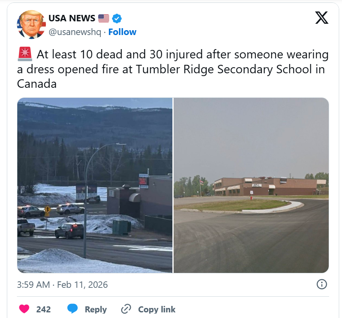Screen dimensions: 342x318
Task: Open the brick school building photo
Action: point(251,185)
